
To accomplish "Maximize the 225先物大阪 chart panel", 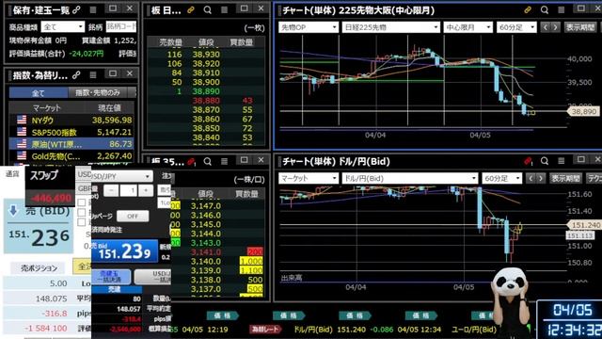I will coord(581,8).
